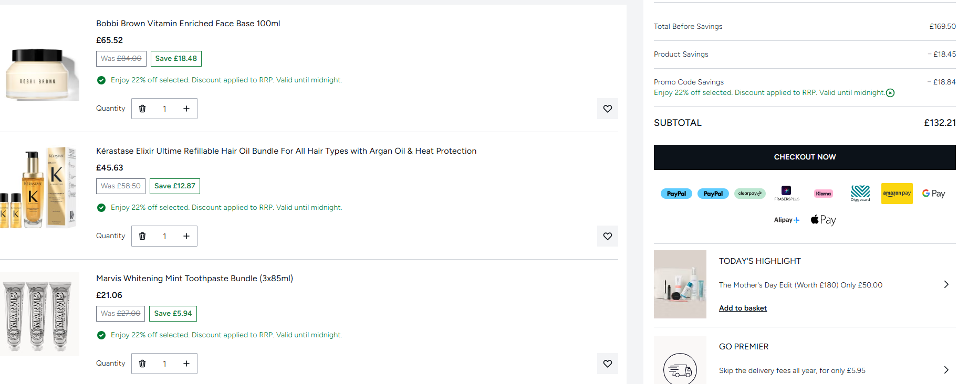This screenshot has width=958, height=384.
Task: Choose Amazon Pay payment method
Action: coord(897,194)
